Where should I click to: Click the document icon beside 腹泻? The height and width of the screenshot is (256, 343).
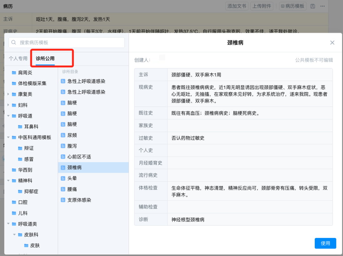63,146
